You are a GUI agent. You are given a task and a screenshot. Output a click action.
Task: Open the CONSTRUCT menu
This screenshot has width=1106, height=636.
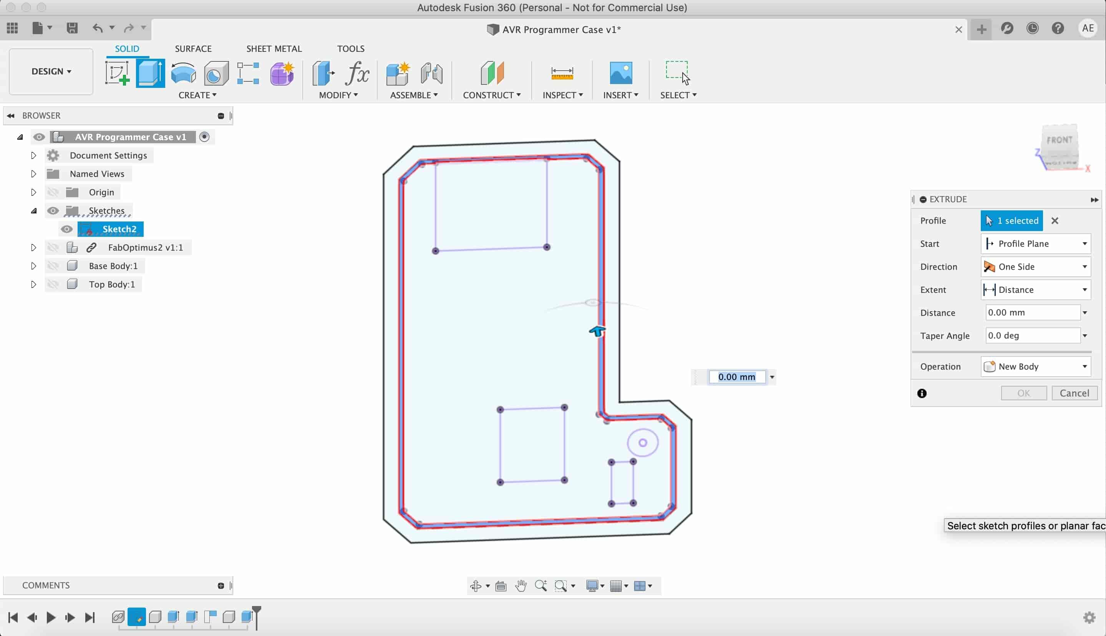492,95
